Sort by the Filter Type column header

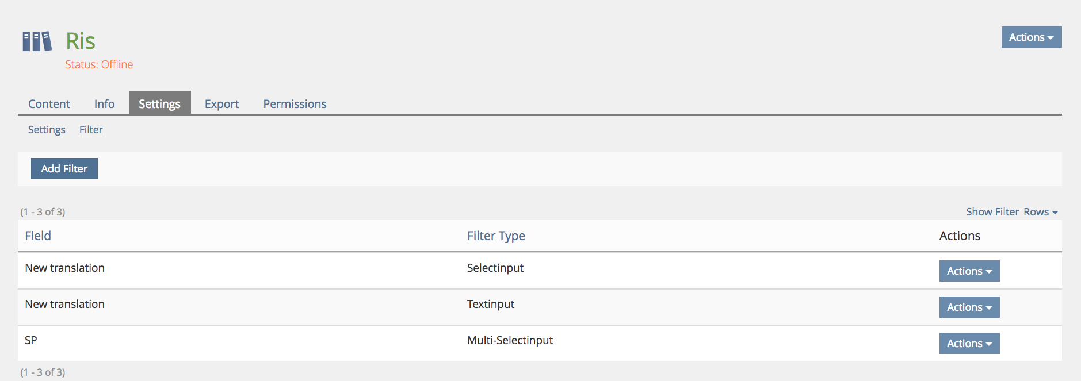(495, 236)
